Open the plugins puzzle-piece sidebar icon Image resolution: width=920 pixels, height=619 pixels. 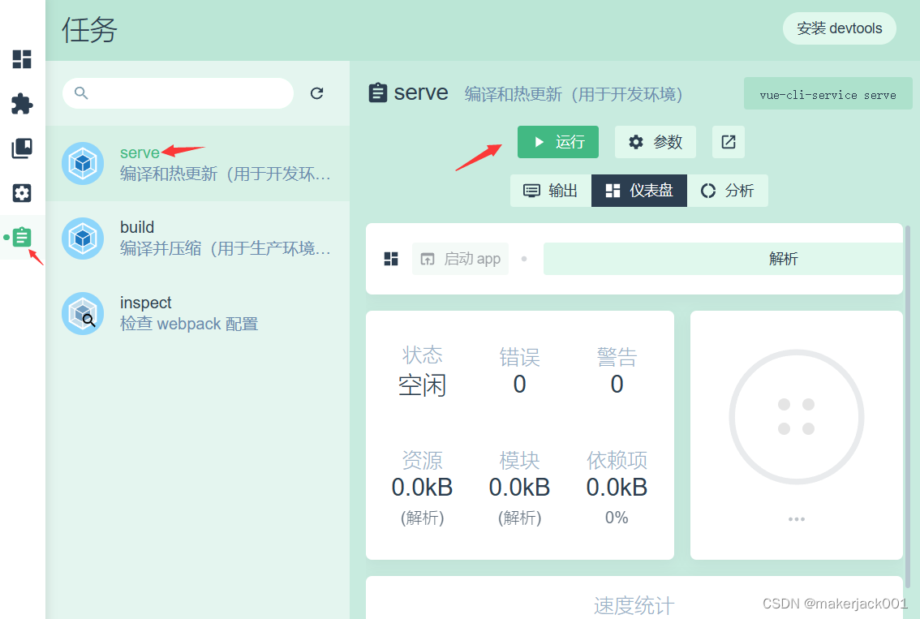tap(22, 104)
